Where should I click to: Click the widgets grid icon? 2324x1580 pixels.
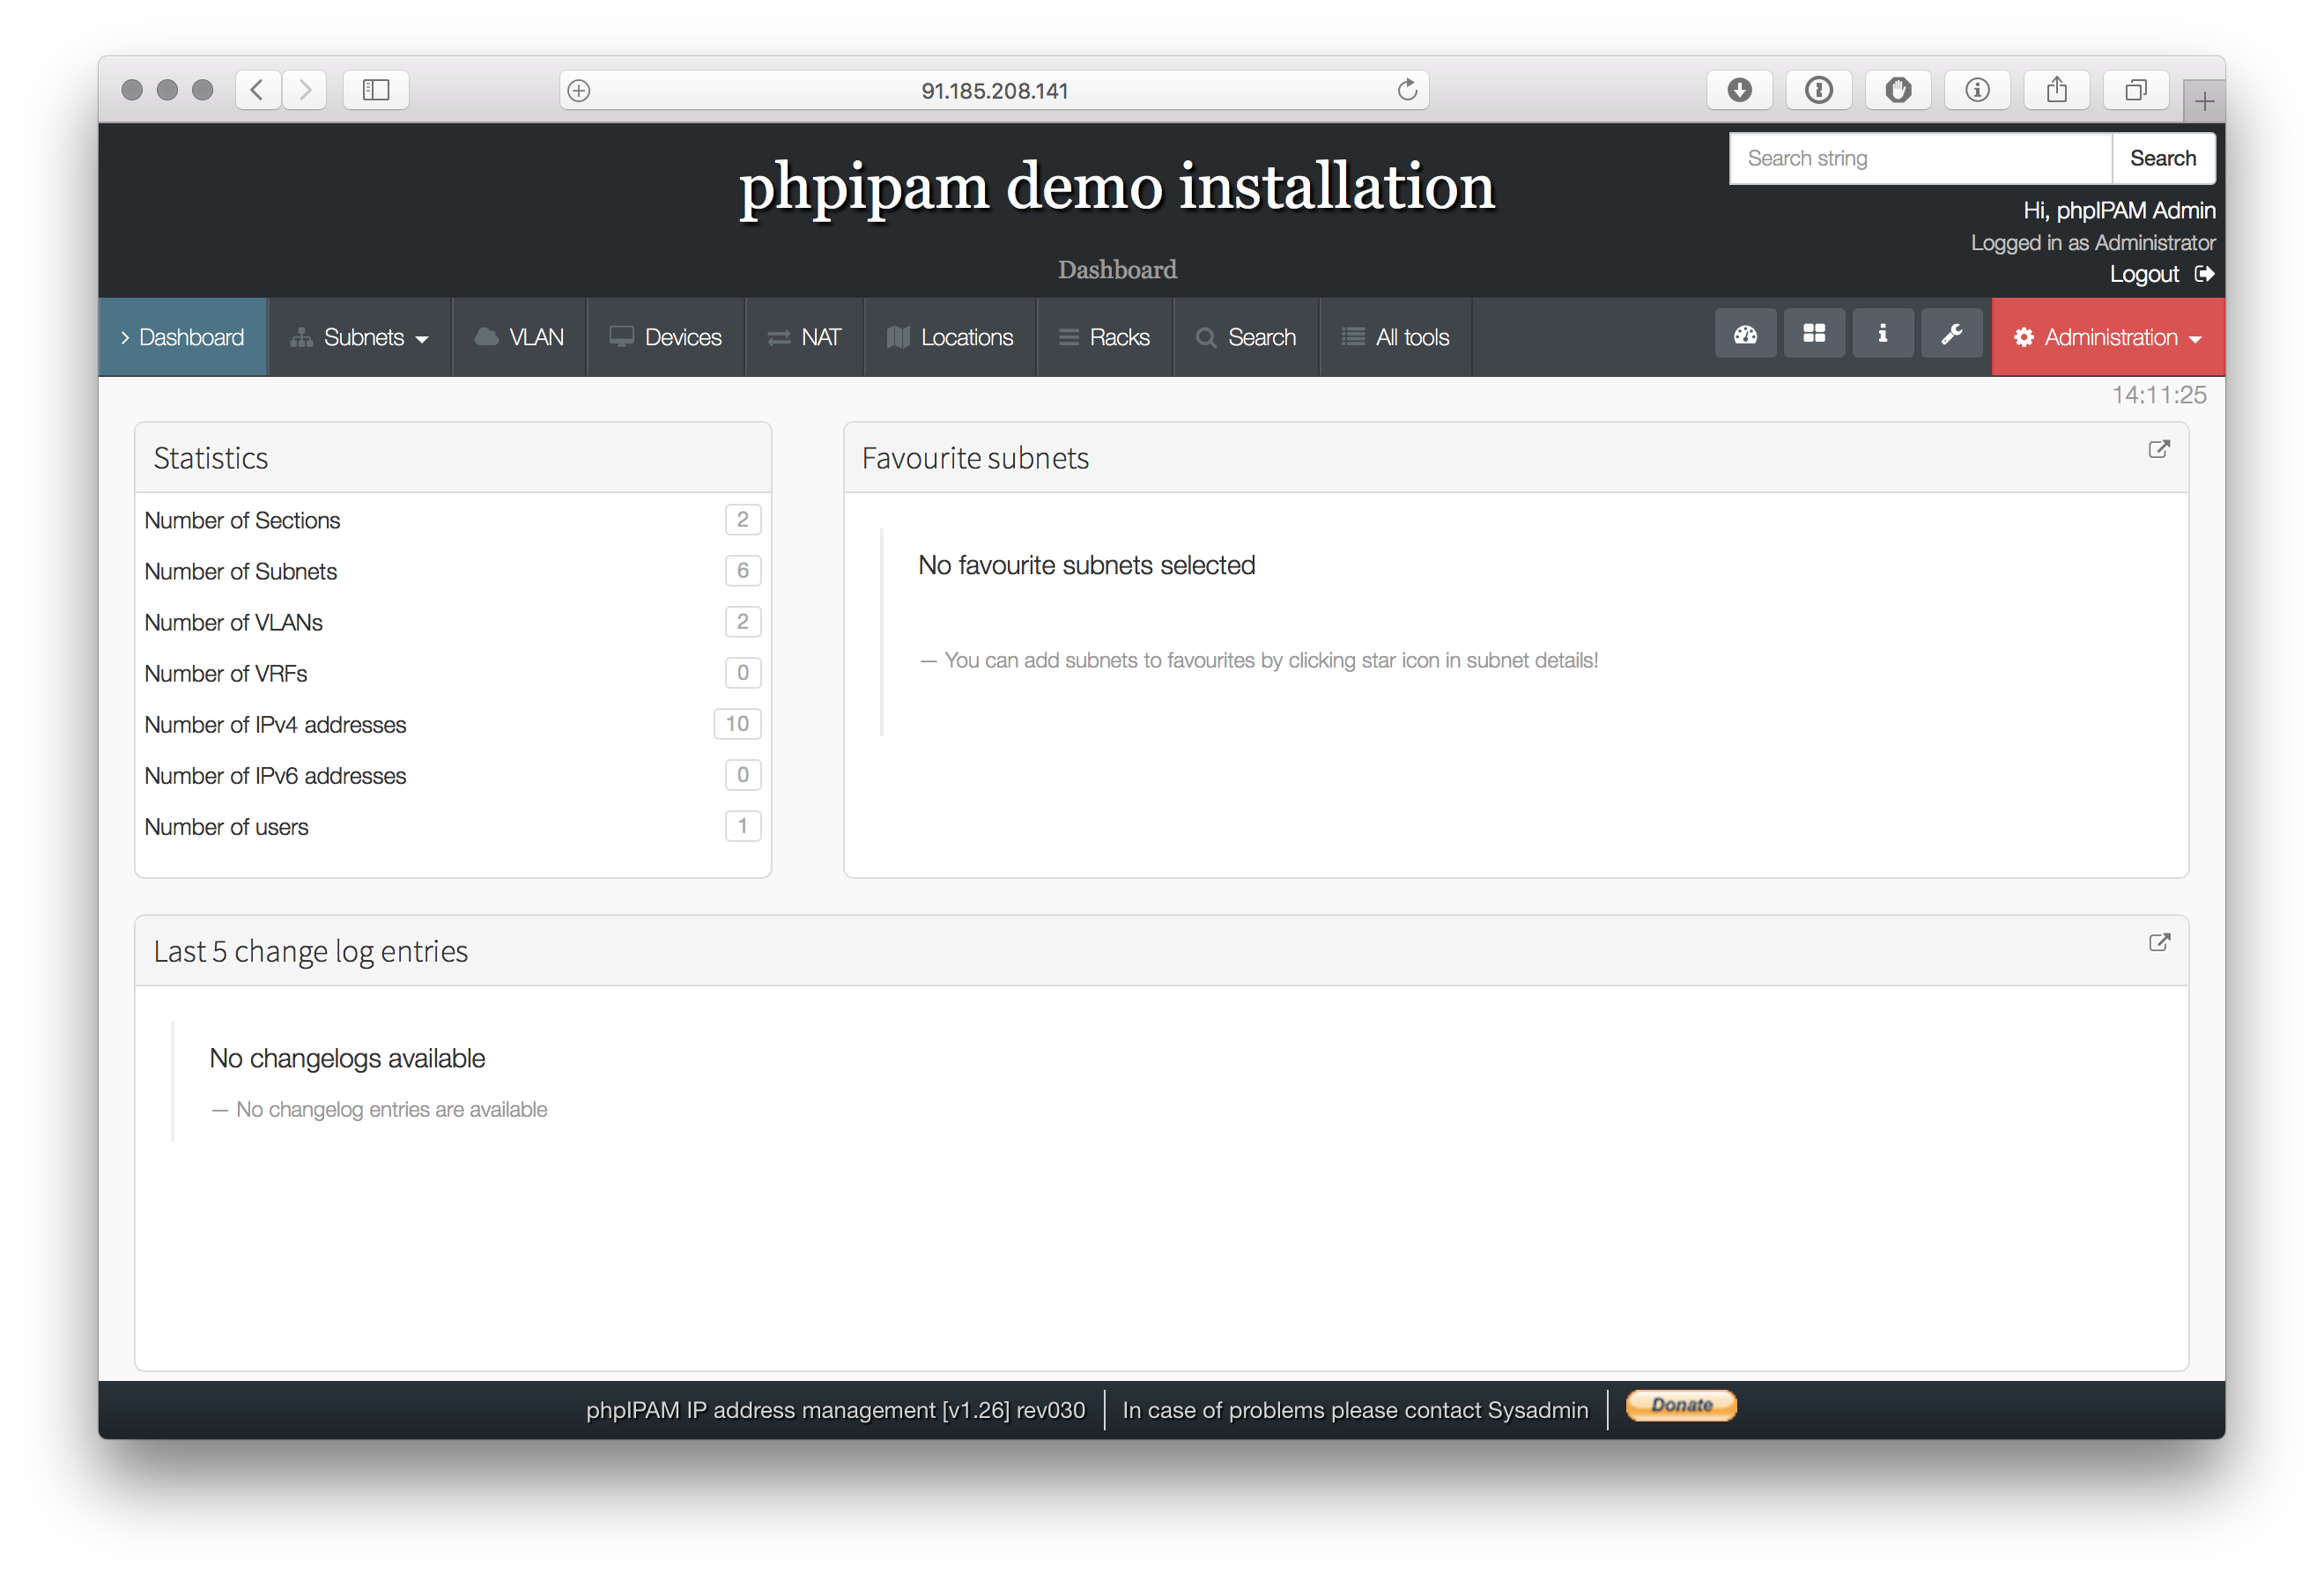(1814, 333)
